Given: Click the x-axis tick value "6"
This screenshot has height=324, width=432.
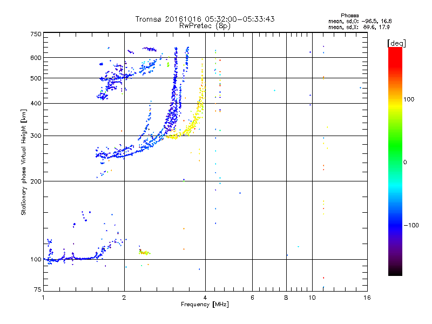Looking at the screenshot, I should [x=252, y=298].
